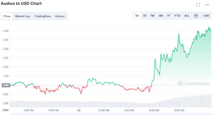Image resolution: width=214 pixels, height=115 pixels.
Task: Click the 6:00 AM time axis label
Action: 154,110
